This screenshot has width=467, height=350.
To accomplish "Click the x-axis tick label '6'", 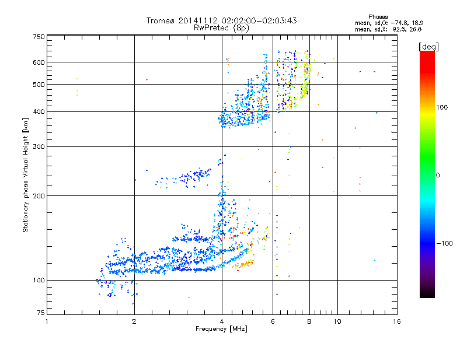I will click(273, 321).
